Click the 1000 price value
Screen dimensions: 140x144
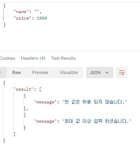42,18
